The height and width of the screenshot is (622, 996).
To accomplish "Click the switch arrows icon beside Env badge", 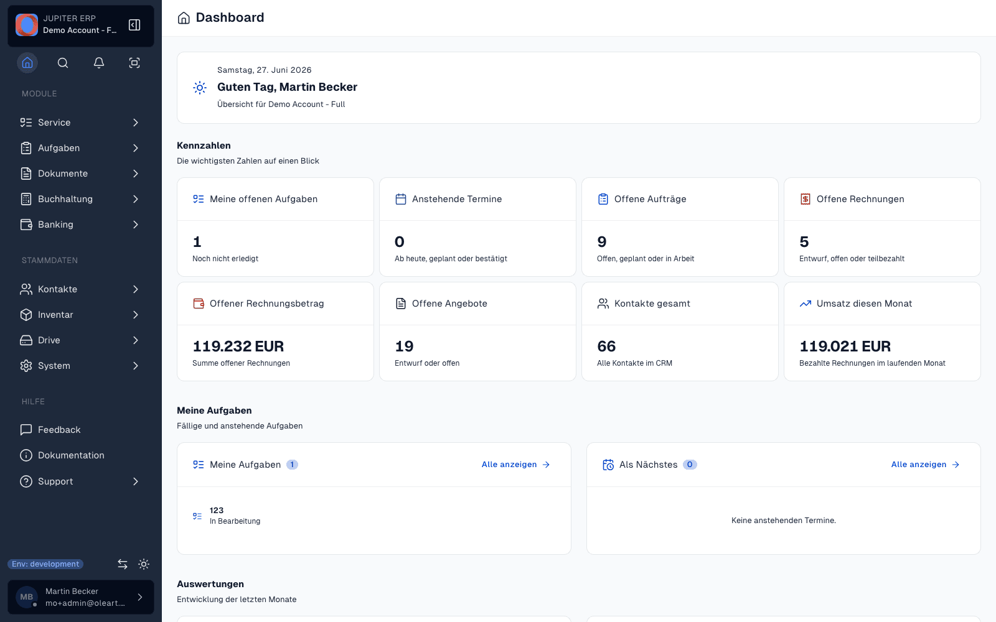I will [x=123, y=564].
